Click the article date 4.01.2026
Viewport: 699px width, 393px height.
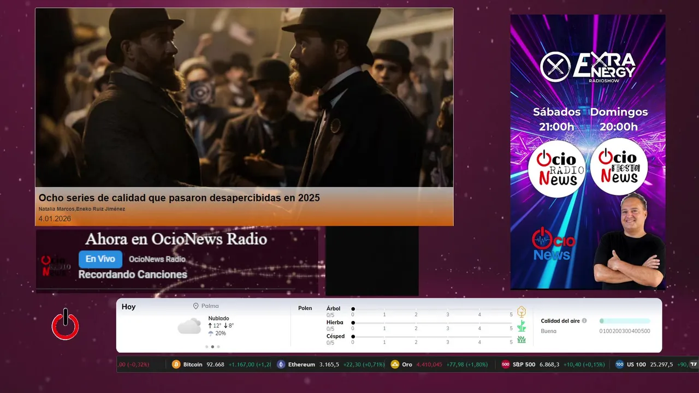pyautogui.click(x=55, y=219)
